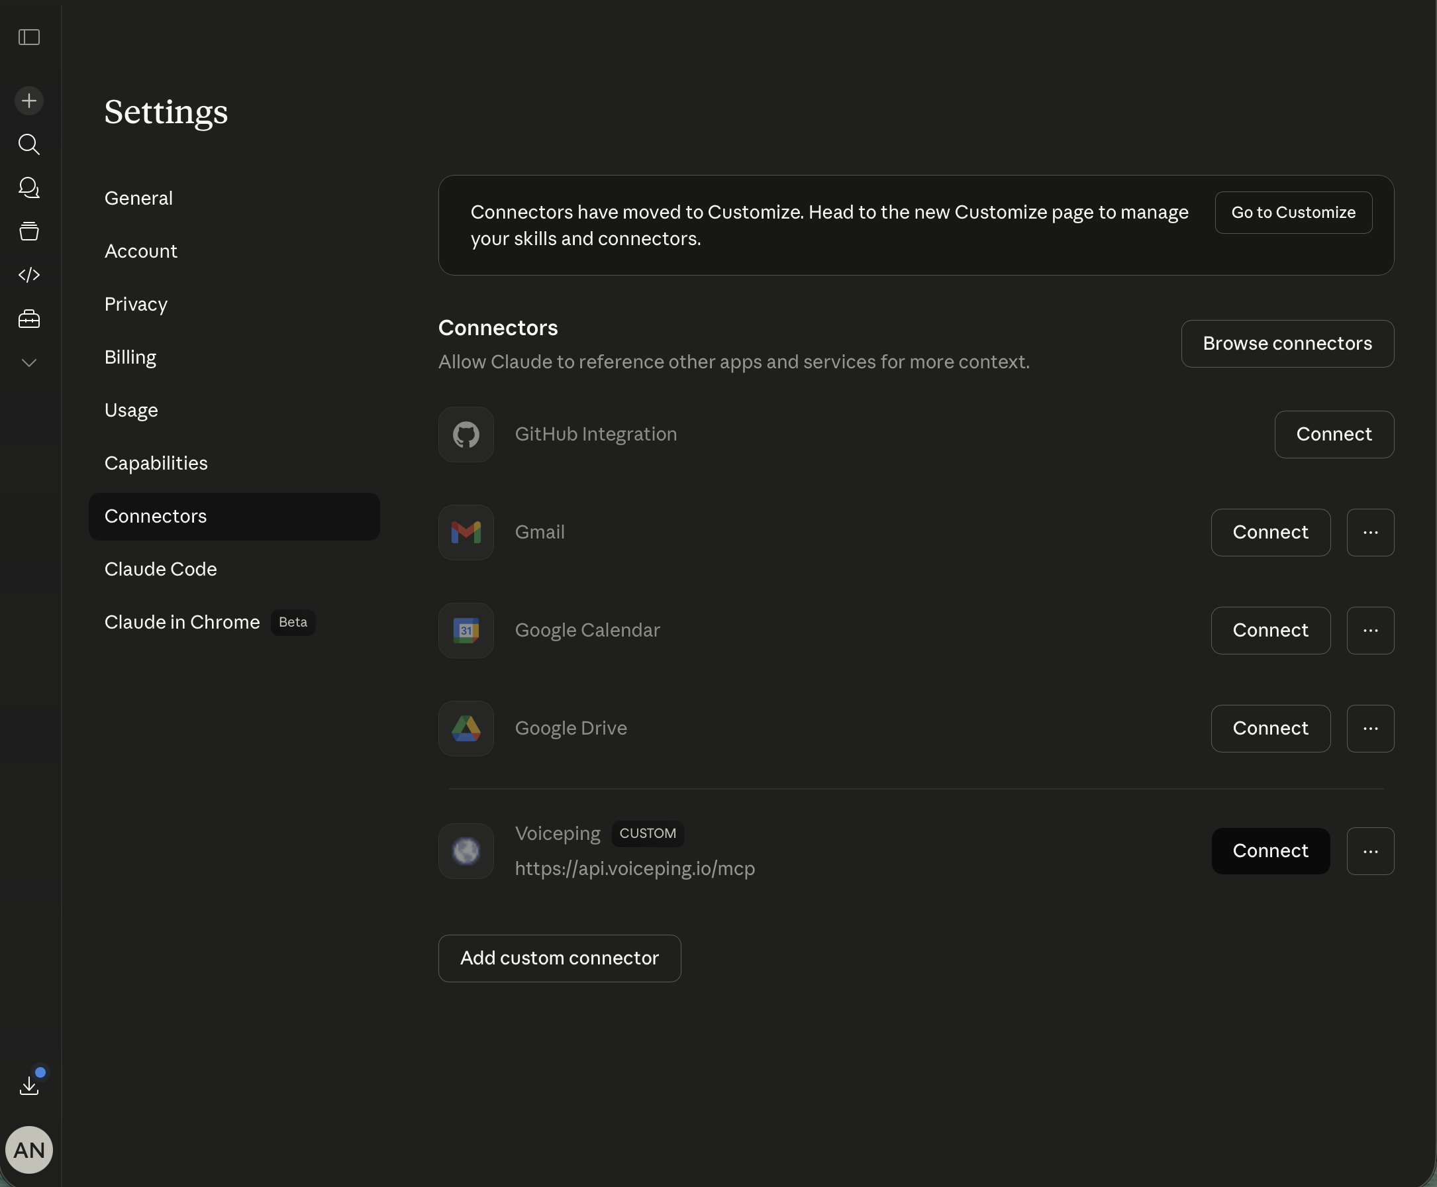Switch to the Billing settings tab
1437x1187 pixels.
coord(130,358)
